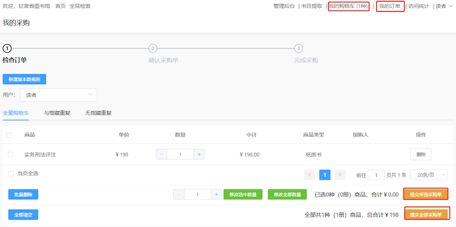
Task: Decrease quantity of 实务刑法评注 with minus
Action: pyautogui.click(x=162, y=155)
